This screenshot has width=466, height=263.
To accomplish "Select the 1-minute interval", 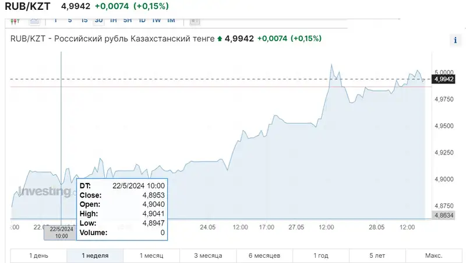I will (x=56, y=20).
